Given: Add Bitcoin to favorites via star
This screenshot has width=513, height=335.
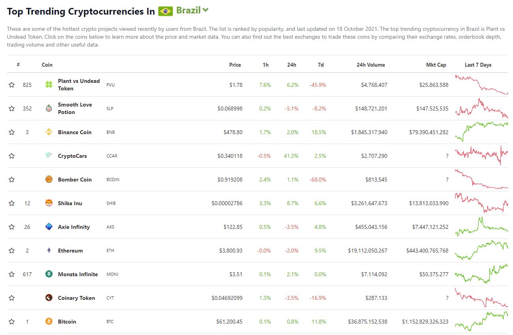Looking at the screenshot, I should (12, 321).
